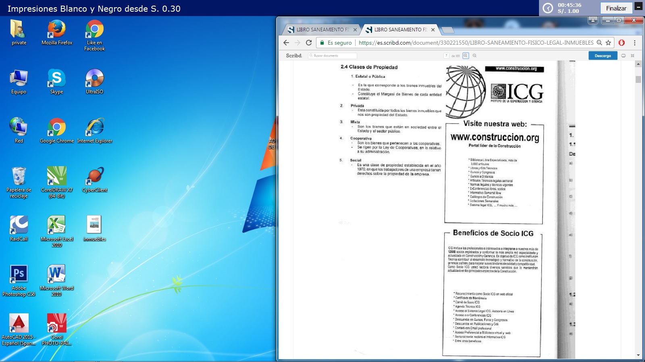645x362 pixels.
Task: Click the red Opera extension icon
Action: (622, 43)
